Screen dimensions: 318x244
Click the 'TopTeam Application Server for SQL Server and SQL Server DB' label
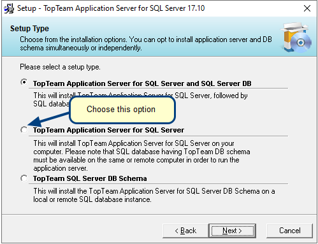coord(142,83)
